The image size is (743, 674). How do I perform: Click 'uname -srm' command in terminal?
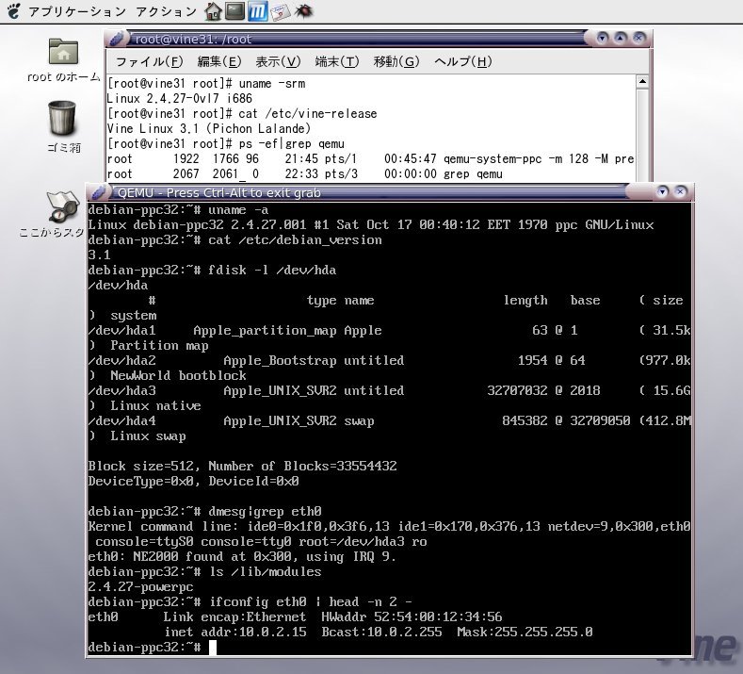(x=272, y=84)
